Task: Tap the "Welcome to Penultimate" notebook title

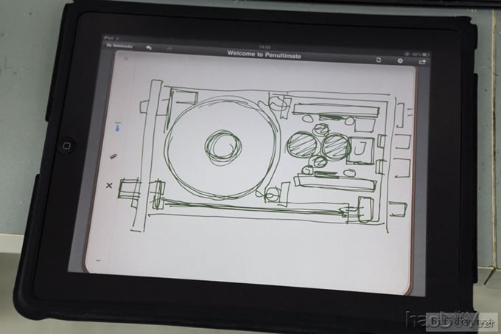Action: pos(264,53)
